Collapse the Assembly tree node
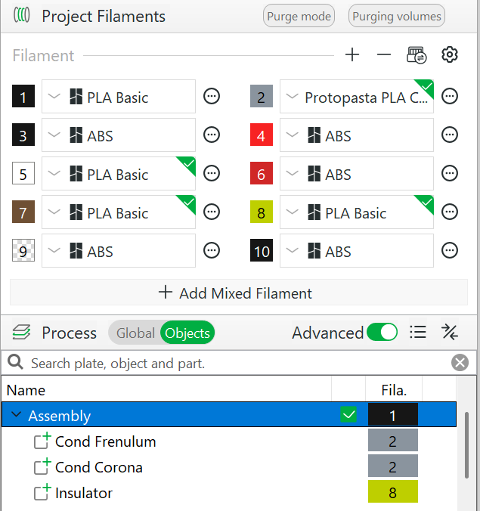The height and width of the screenshot is (511, 480). coord(16,414)
